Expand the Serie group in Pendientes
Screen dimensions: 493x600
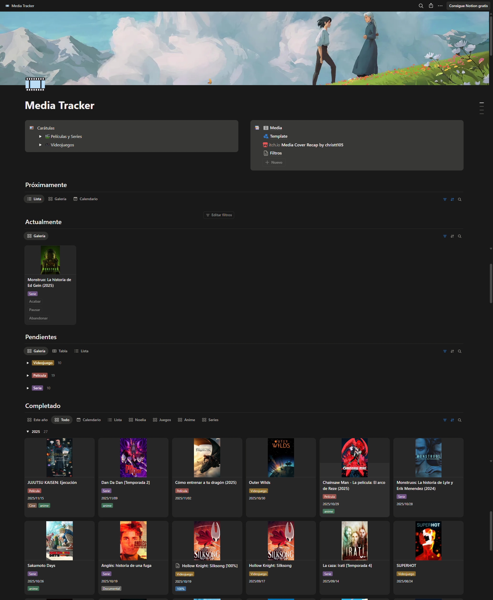pos(28,388)
